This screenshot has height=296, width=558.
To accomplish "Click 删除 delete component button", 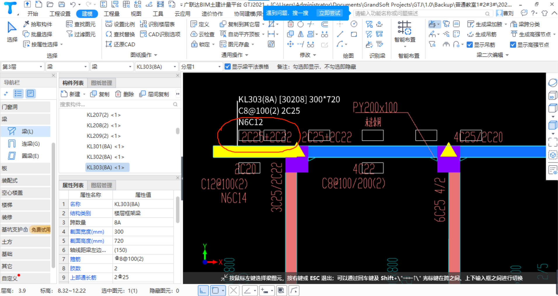I will [125, 94].
